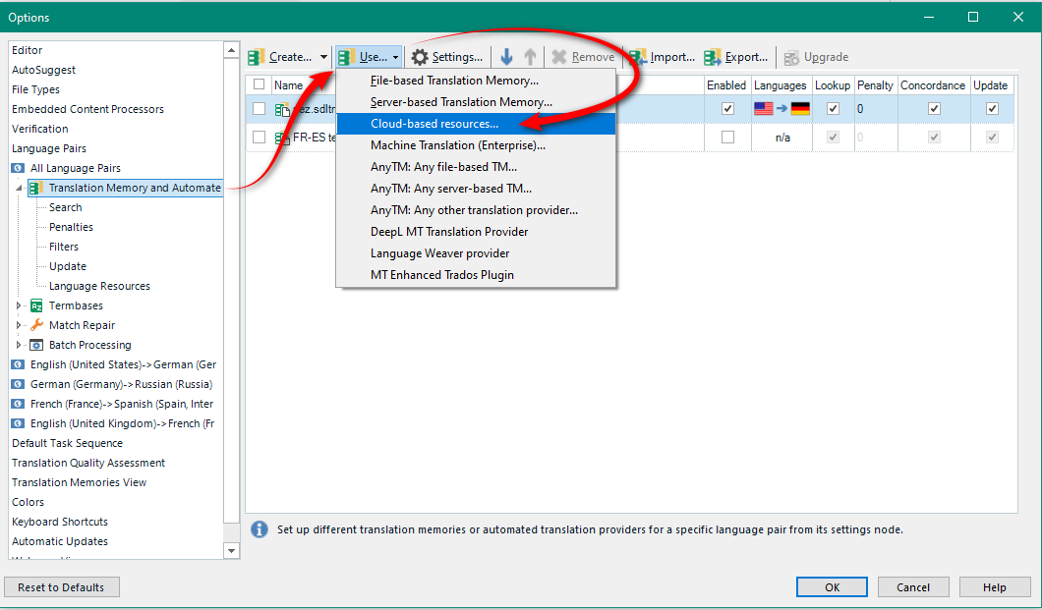Open AutoSuggest options category
Viewport: 1042px width, 610px height.
click(44, 70)
